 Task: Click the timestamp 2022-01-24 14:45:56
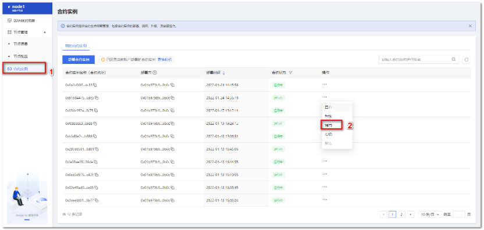point(222,85)
